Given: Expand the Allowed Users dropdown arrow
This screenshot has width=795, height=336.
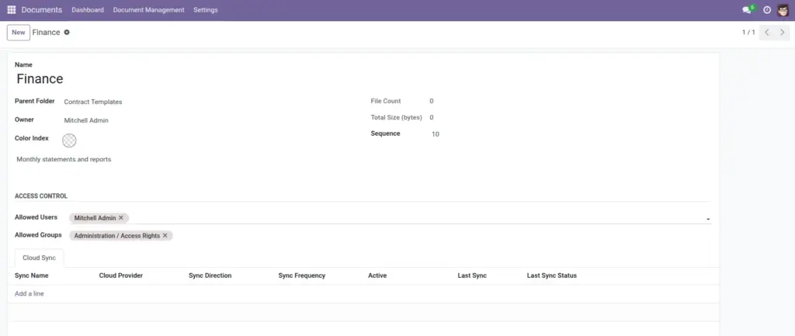Looking at the screenshot, I should click(708, 220).
